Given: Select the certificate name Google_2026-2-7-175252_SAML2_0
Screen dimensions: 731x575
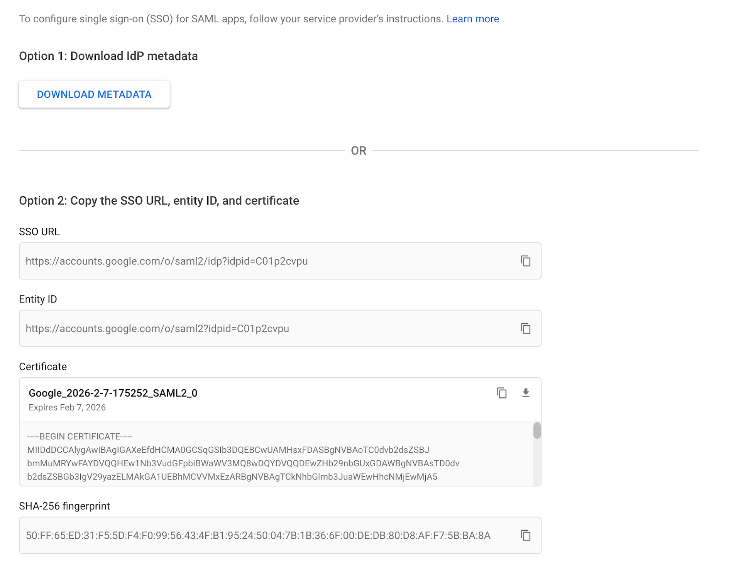Looking at the screenshot, I should pyautogui.click(x=113, y=393).
